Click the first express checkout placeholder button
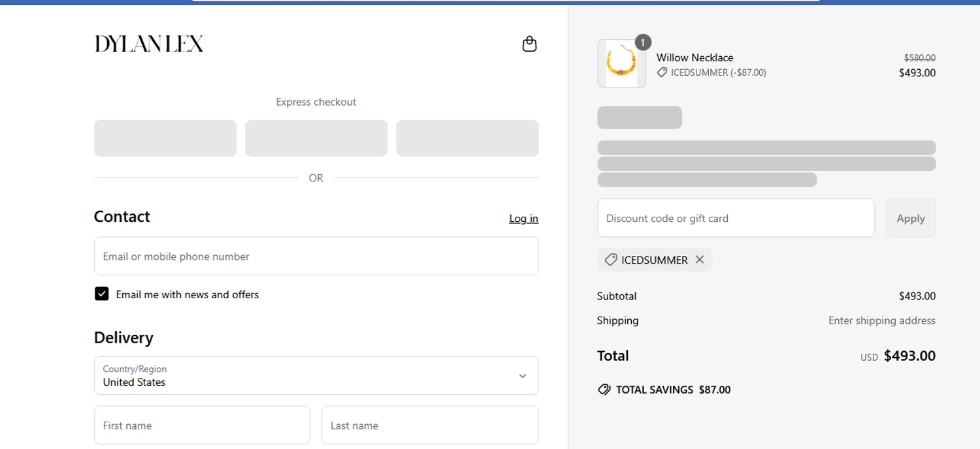Screen dimensions: 980x449 [x=165, y=138]
